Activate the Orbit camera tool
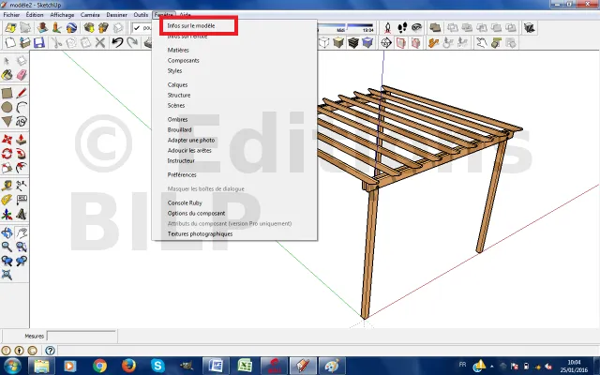600x375 pixels. point(7,232)
